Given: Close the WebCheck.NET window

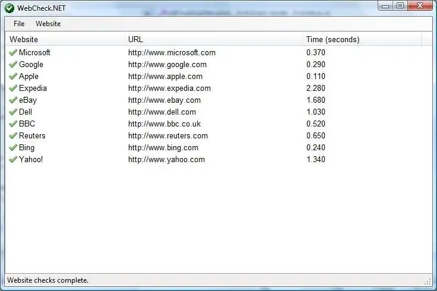Looking at the screenshot, I should [x=420, y=6].
